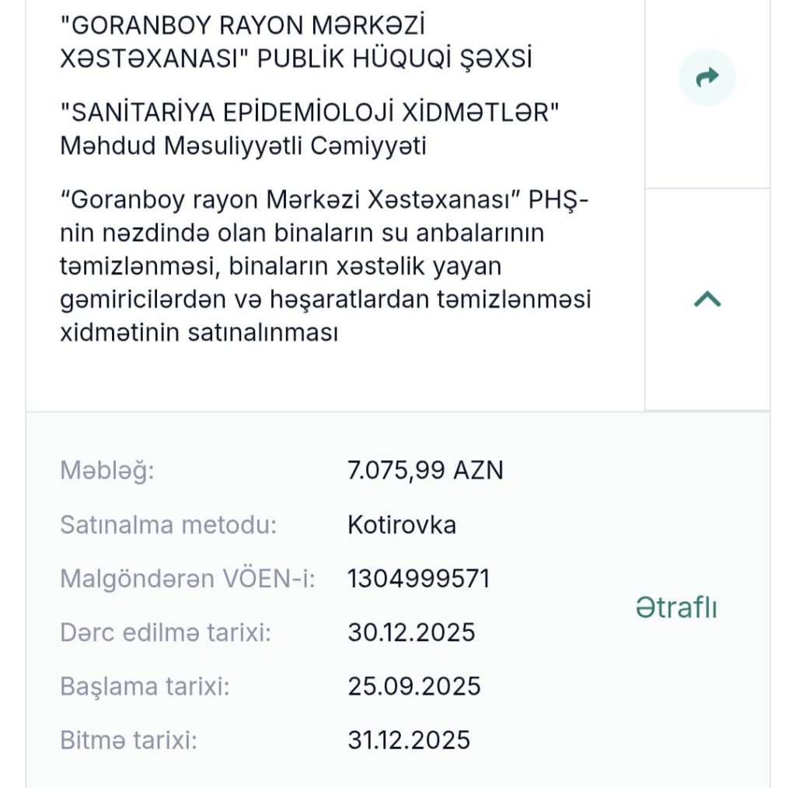Image resolution: width=796 pixels, height=788 pixels.
Task: Select the publication date 30.12.2025
Action: click(x=411, y=632)
